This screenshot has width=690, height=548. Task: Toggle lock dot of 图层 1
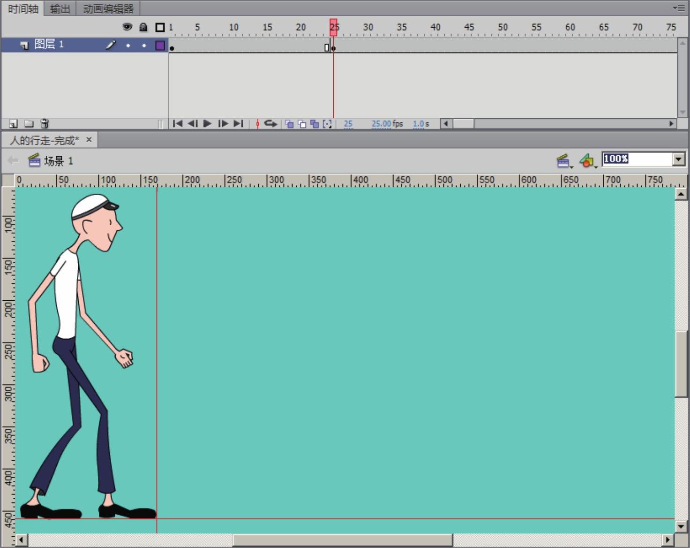click(144, 46)
